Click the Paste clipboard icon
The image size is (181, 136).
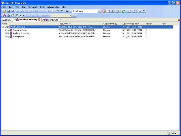(x=26, y=11)
